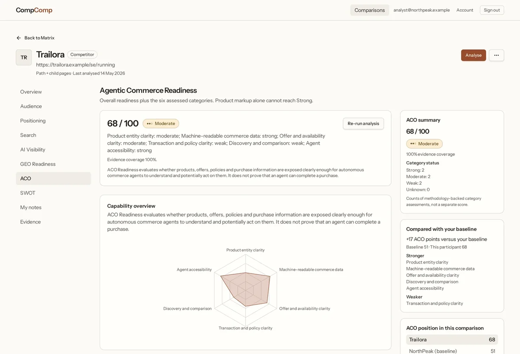This screenshot has height=354, width=520.
Task: Click the Agent accessibility axis label
Action: click(x=194, y=270)
